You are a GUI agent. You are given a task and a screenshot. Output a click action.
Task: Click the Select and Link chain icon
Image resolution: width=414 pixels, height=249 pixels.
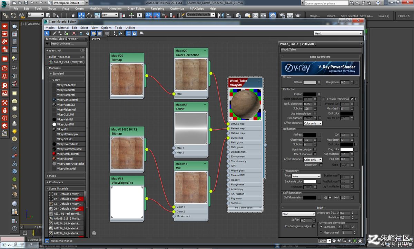pos(5,15)
